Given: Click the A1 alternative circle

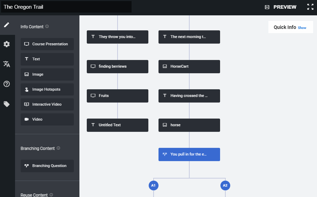Looking at the screenshot, I should [x=154, y=185].
